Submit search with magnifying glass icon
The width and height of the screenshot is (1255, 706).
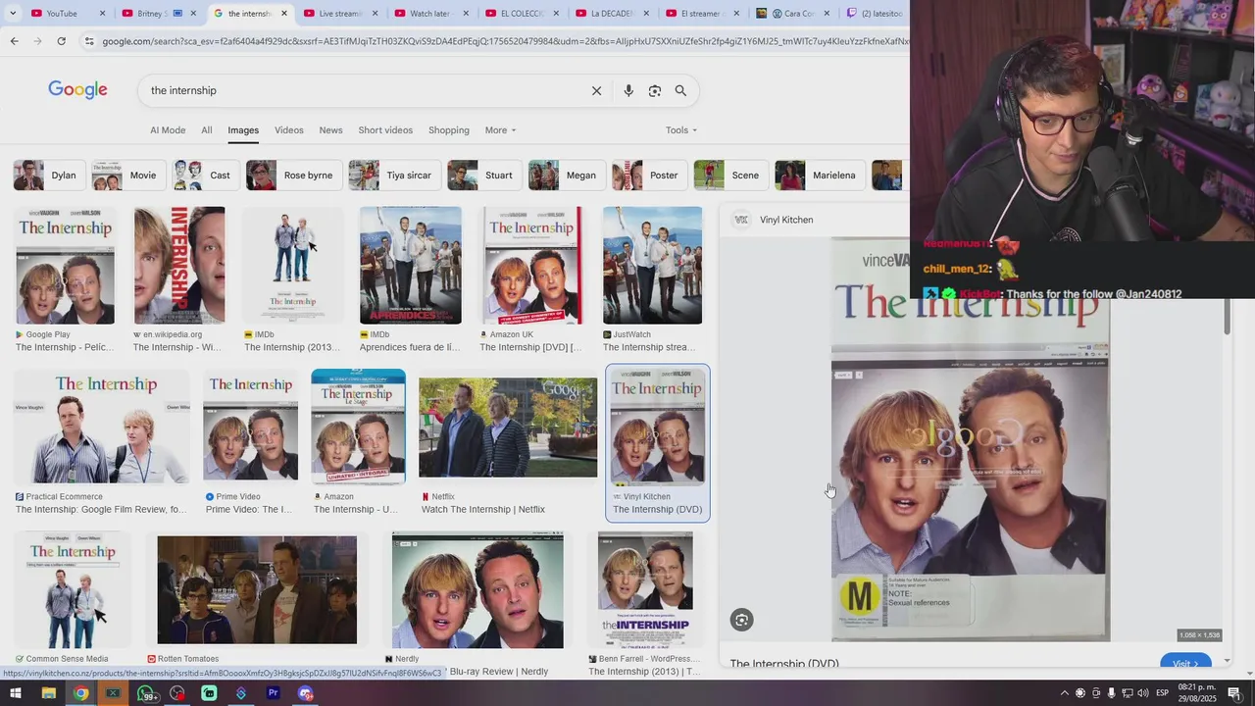[680, 90]
